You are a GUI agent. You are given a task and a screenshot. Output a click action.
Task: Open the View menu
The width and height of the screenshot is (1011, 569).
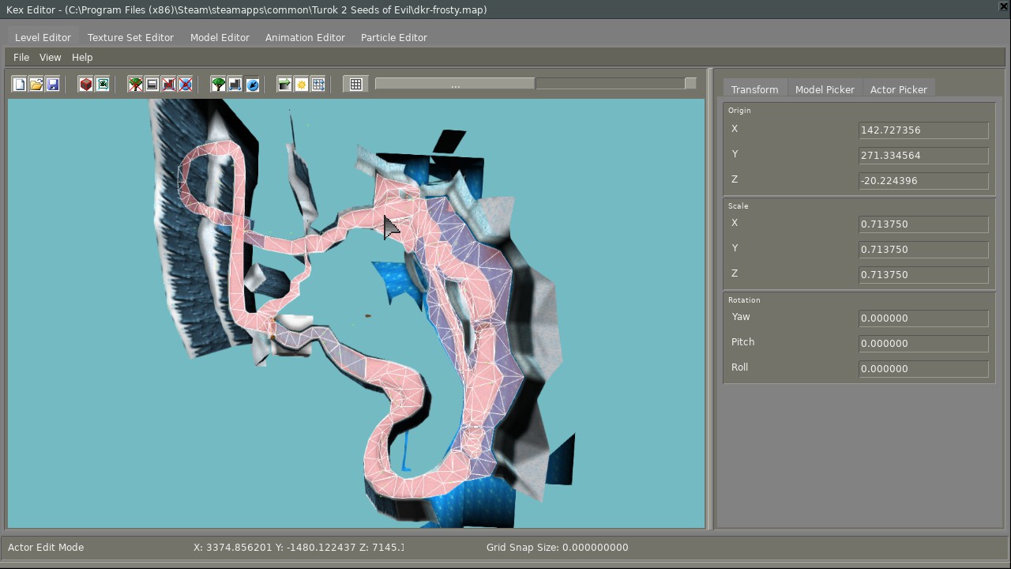(x=50, y=57)
